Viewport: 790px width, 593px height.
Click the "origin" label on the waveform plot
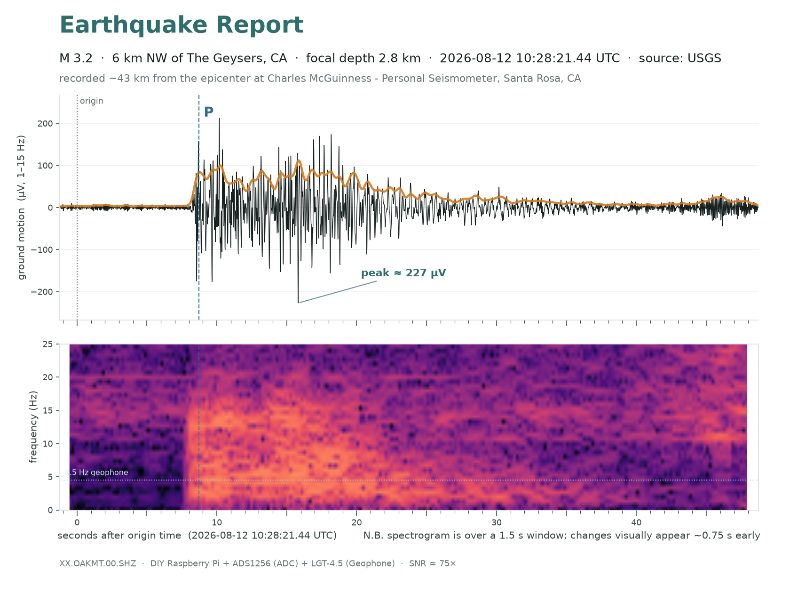(x=92, y=101)
